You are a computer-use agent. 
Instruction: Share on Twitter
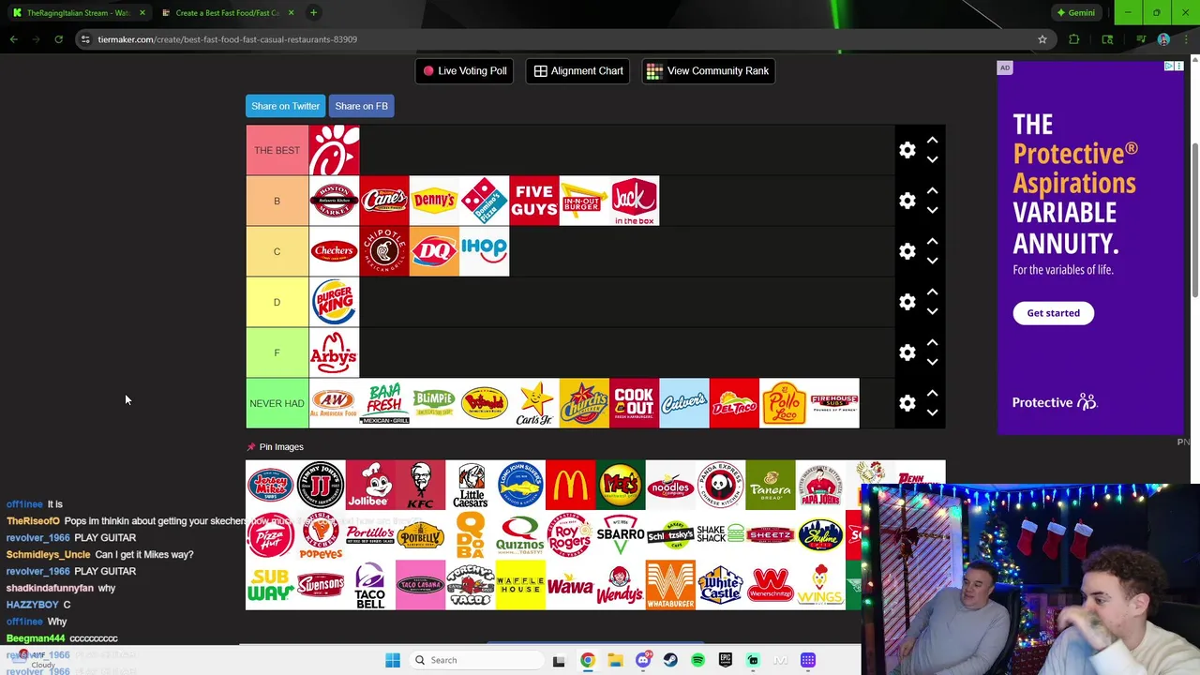(x=285, y=106)
